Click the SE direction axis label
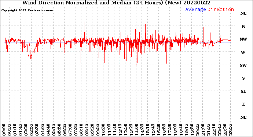Screen dimensions: 253x137 point(243,91)
